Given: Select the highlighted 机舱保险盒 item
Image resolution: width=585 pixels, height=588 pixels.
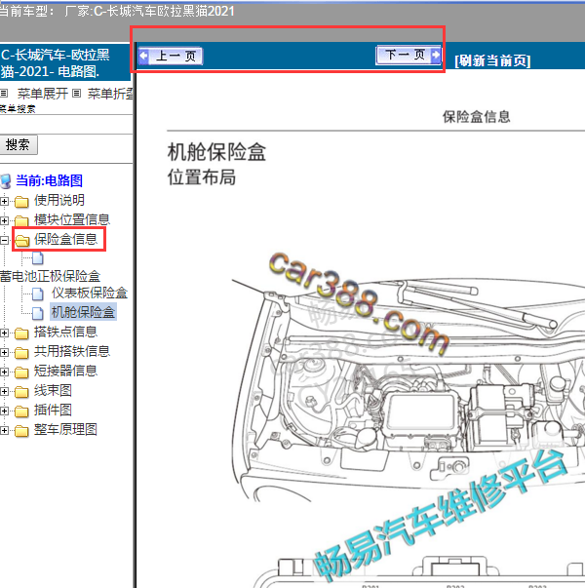Looking at the screenshot, I should coord(83,312).
